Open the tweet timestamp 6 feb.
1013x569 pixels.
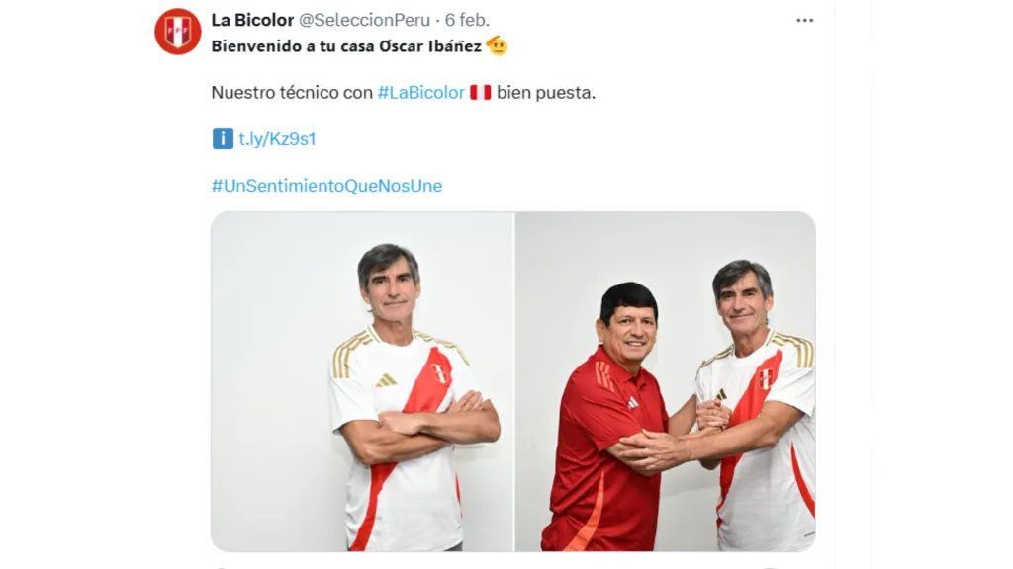tap(467, 20)
